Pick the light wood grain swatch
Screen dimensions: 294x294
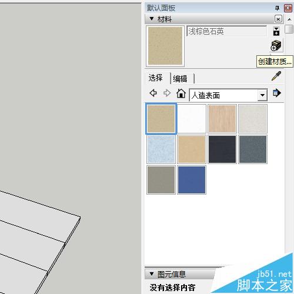222,119
